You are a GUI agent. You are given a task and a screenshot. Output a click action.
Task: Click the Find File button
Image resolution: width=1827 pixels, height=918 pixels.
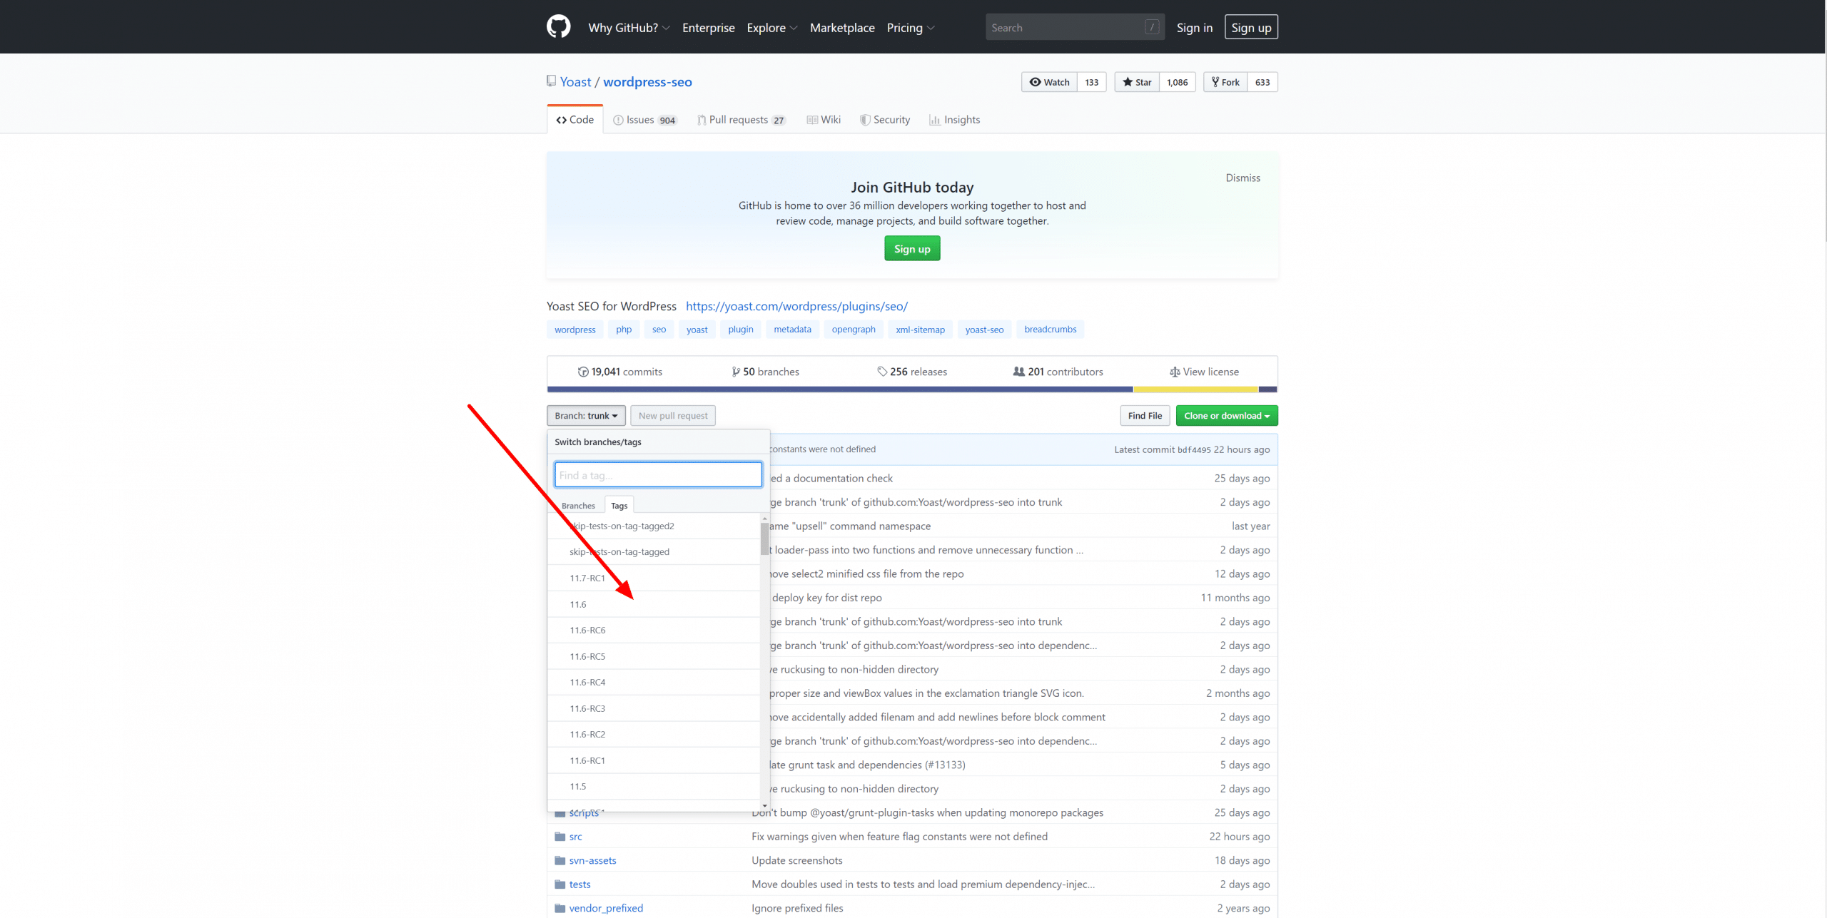[1145, 416]
